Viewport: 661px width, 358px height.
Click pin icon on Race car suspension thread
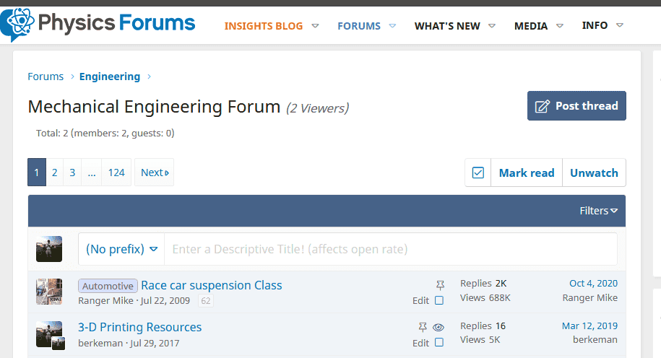point(440,285)
